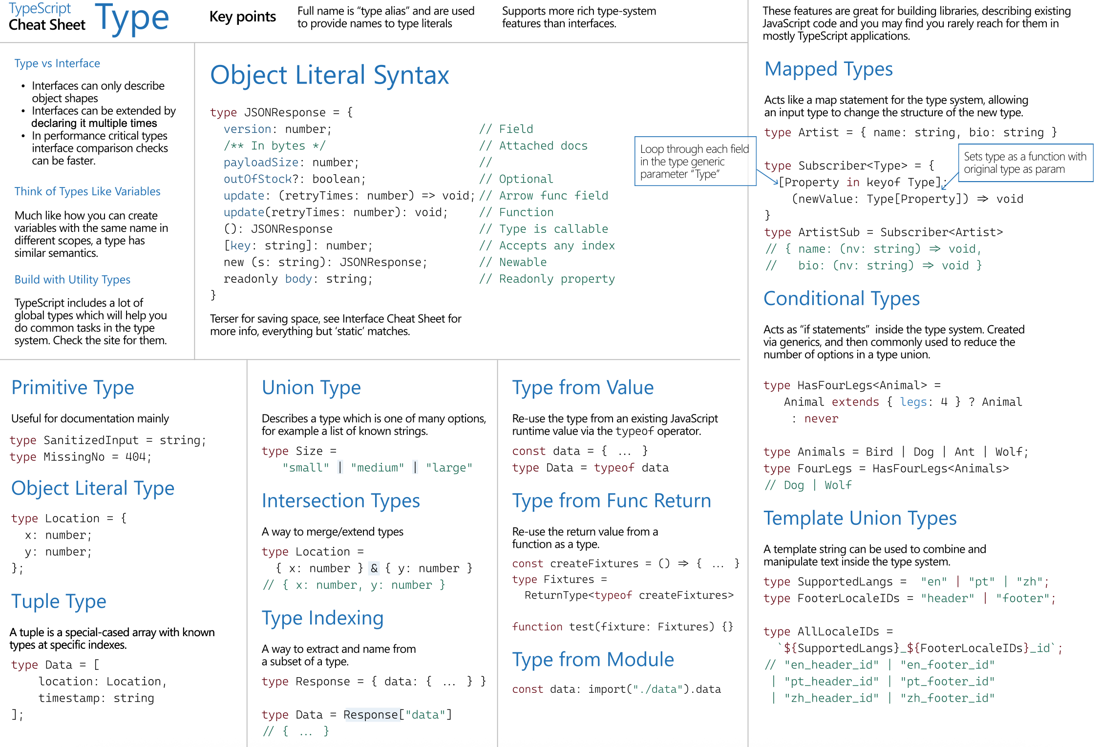1100x747 pixels.
Task: Click the 'Template Union Types' heading
Action: point(860,519)
